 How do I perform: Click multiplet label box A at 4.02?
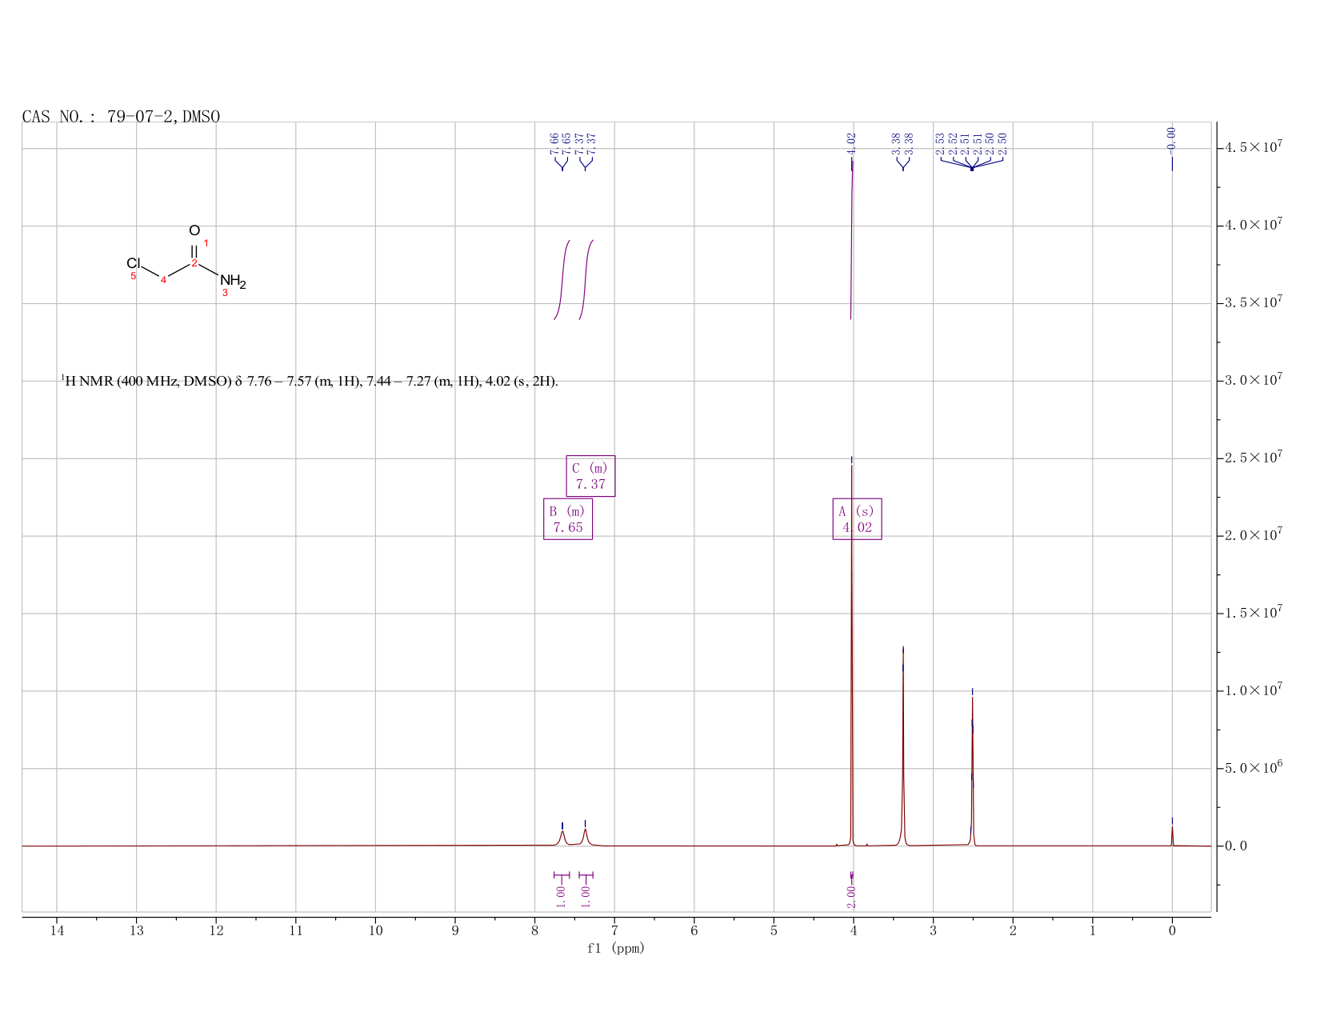click(x=857, y=519)
